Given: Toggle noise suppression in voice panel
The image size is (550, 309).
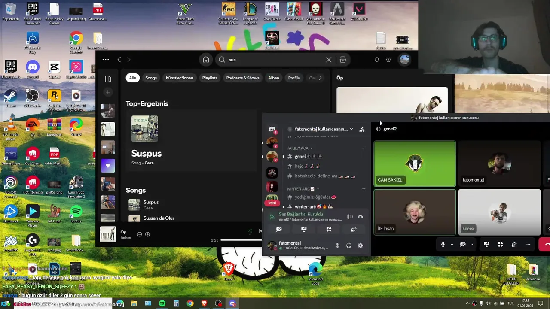Looking at the screenshot, I should tap(350, 217).
